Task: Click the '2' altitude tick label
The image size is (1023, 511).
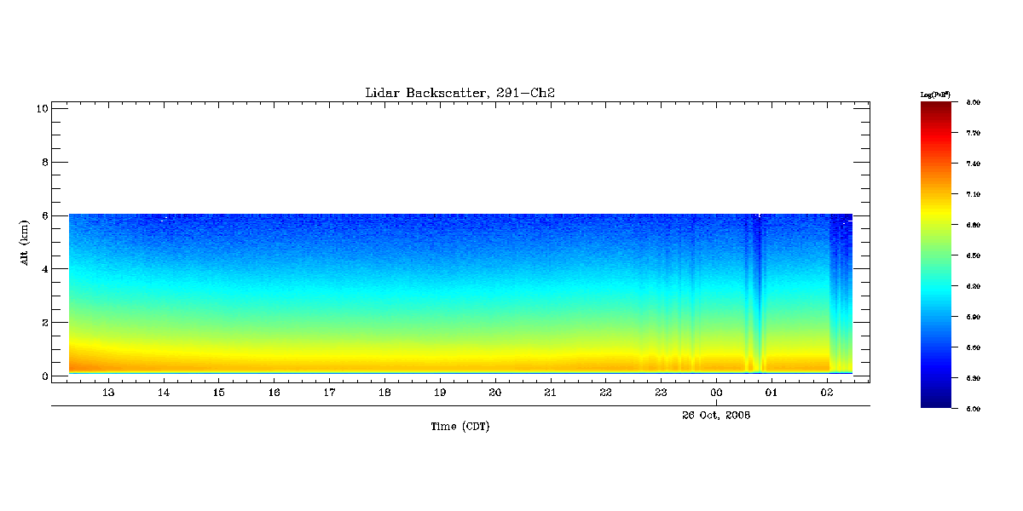Action: click(x=43, y=323)
